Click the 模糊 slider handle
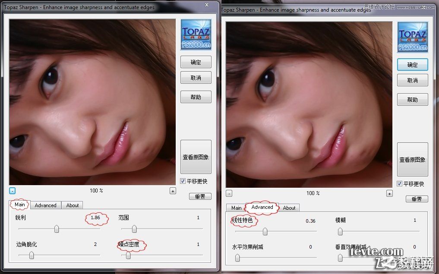Image resolution: width=439 pixels, height=274 pixels. [340, 231]
